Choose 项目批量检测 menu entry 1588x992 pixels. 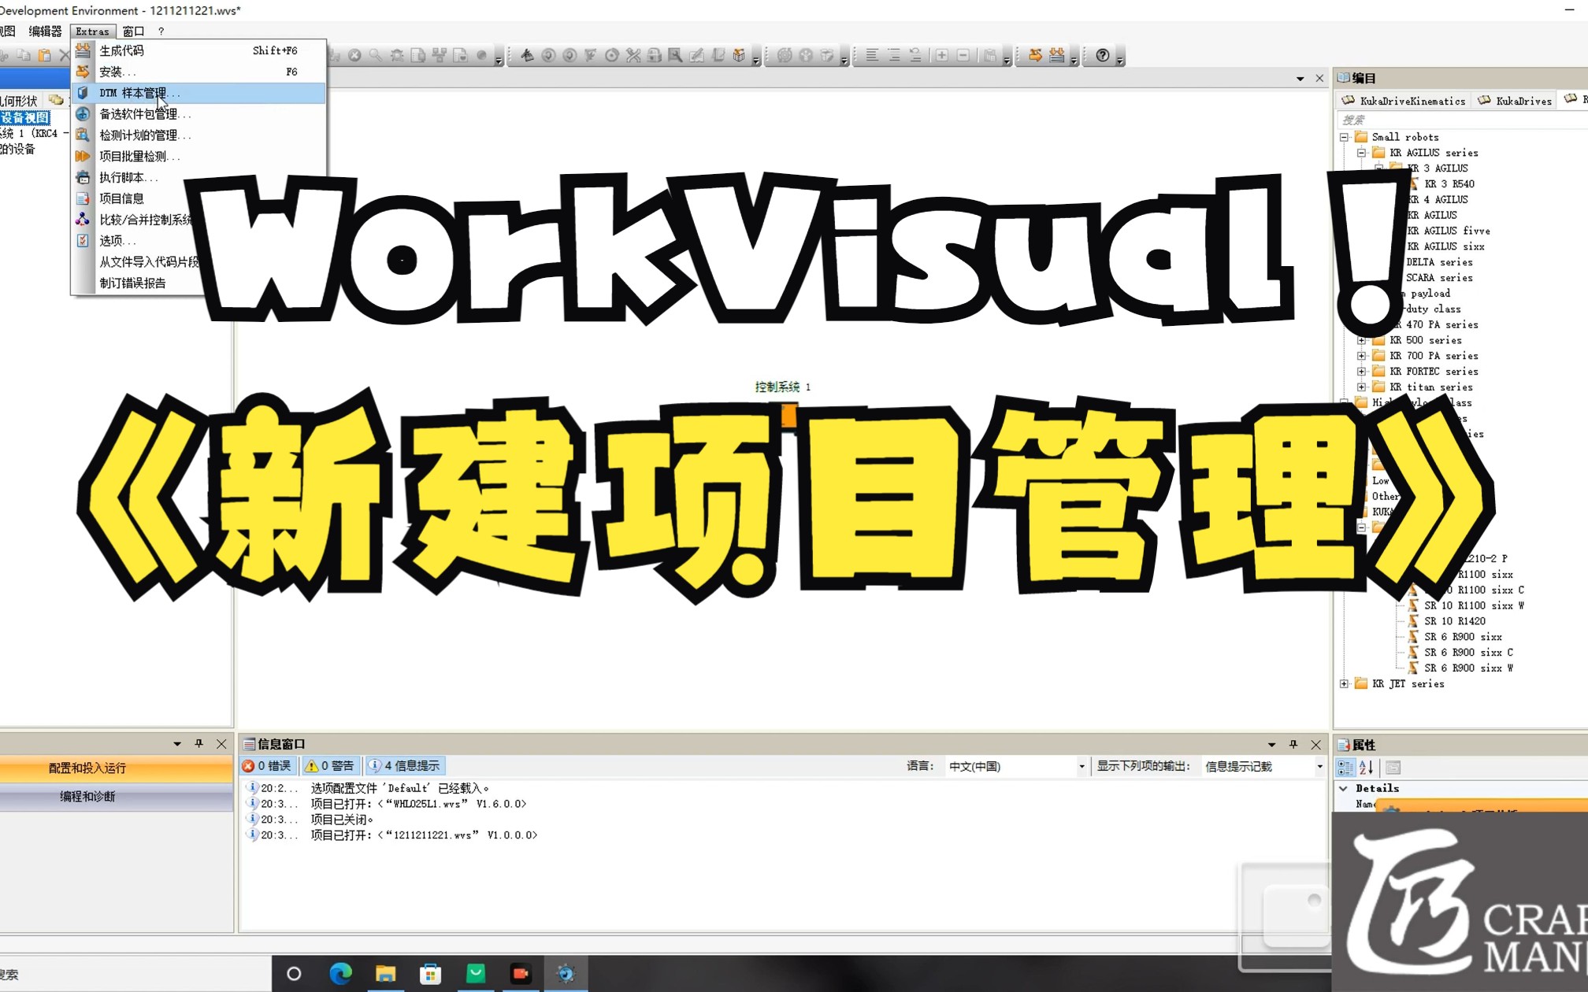point(198,157)
